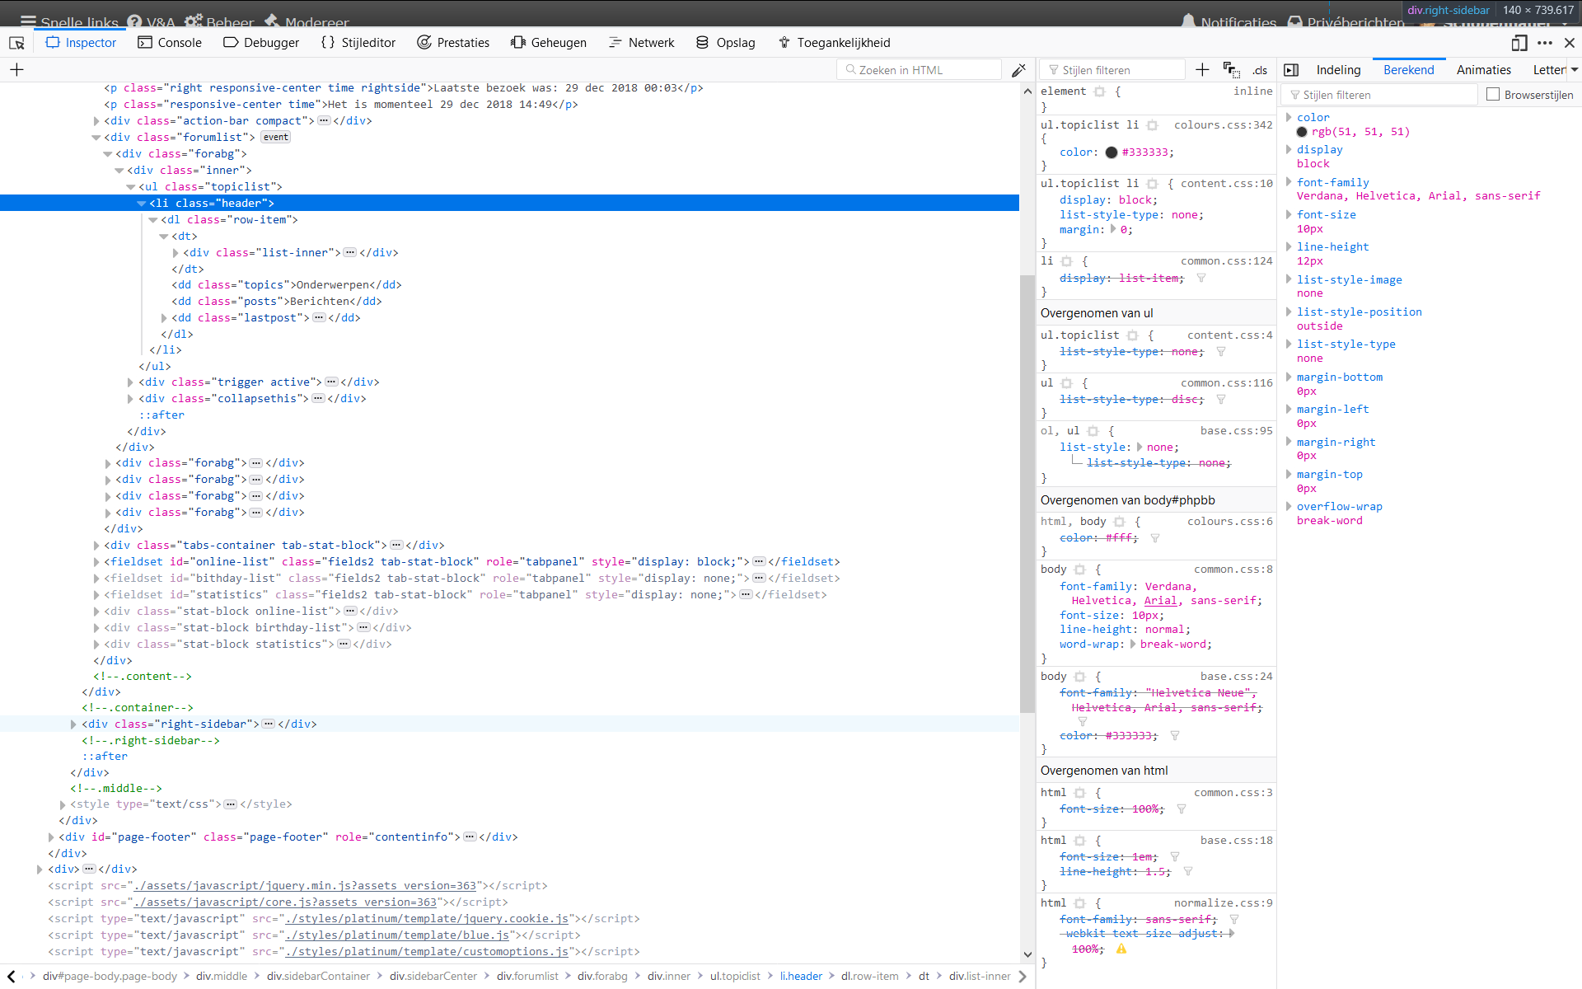The height and width of the screenshot is (989, 1582).
Task: Focus the Zoeken in HTML search field
Action: pyautogui.click(x=920, y=70)
